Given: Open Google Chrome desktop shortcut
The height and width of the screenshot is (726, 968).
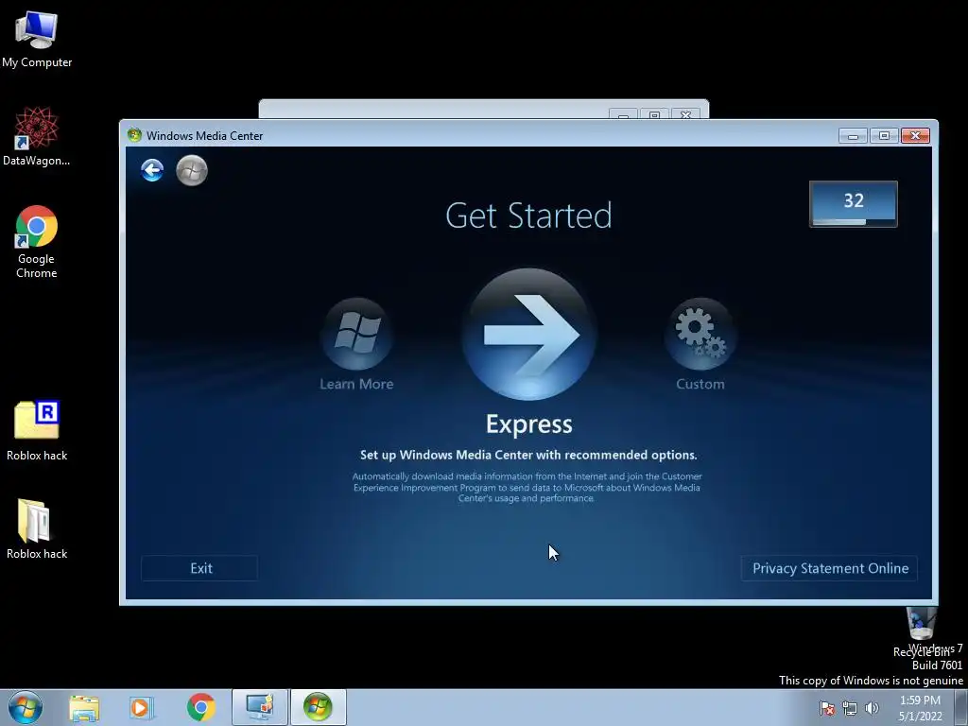Looking at the screenshot, I should pyautogui.click(x=37, y=242).
